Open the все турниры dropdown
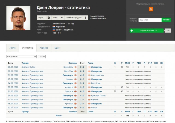Image resolution: width=175 pixels, height=123 pixels. coord(21,57)
